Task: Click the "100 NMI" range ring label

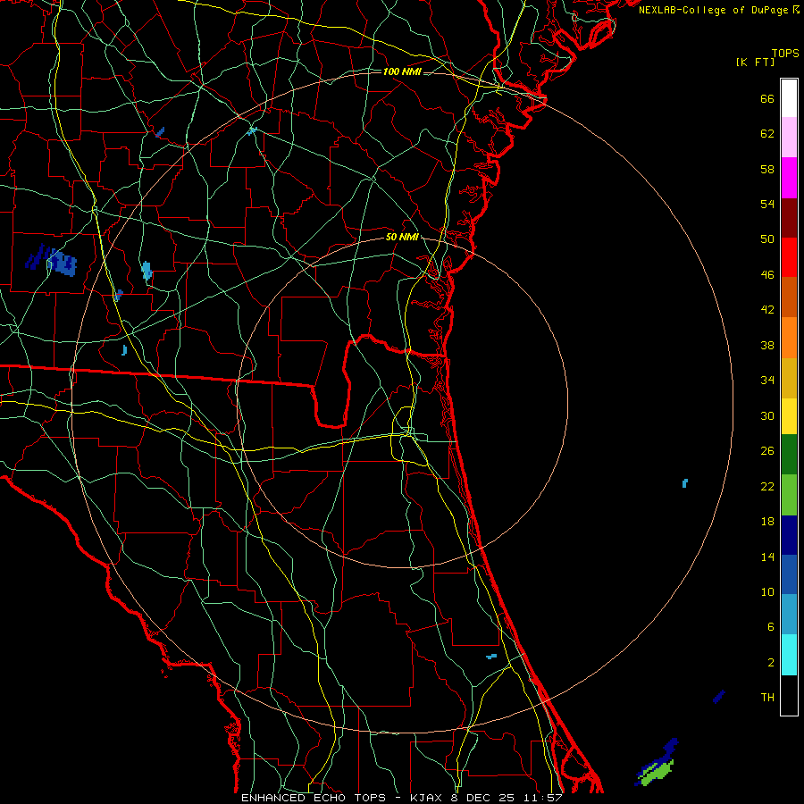Action: [x=402, y=71]
